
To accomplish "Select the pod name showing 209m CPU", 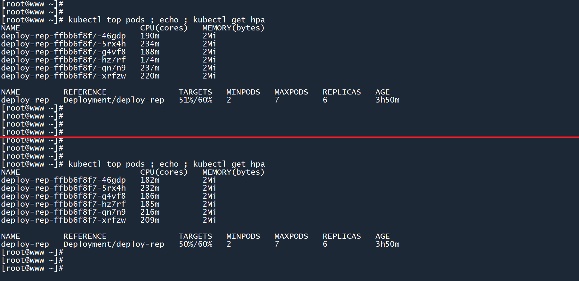I will click(63, 220).
